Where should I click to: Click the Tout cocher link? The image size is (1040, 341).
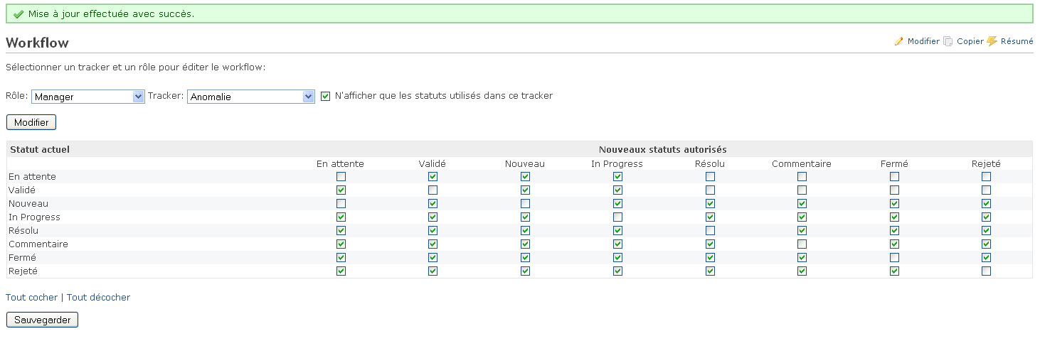pyautogui.click(x=31, y=297)
